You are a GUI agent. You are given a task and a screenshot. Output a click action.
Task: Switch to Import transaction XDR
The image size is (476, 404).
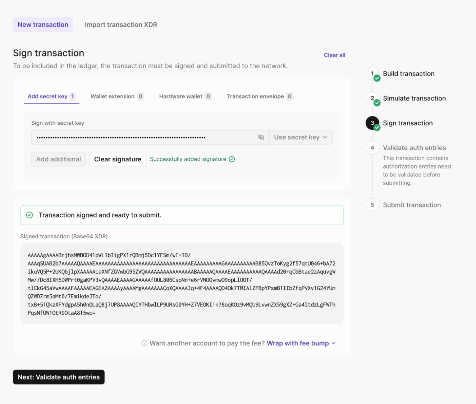[121, 25]
